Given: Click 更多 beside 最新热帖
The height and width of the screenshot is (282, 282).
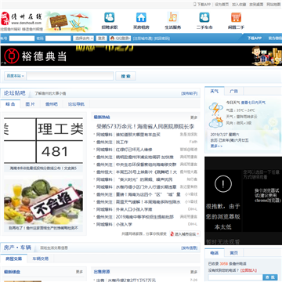Looking at the screenshot, I should point(193,117).
